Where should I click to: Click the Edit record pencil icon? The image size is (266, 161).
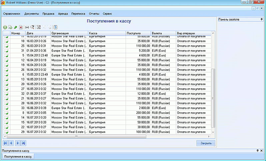pos(15,27)
